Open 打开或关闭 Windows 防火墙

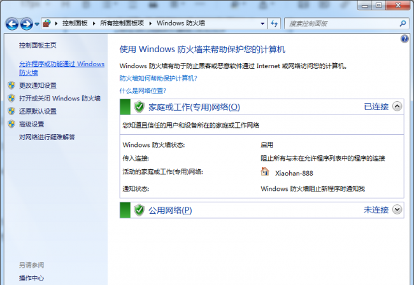click(60, 99)
